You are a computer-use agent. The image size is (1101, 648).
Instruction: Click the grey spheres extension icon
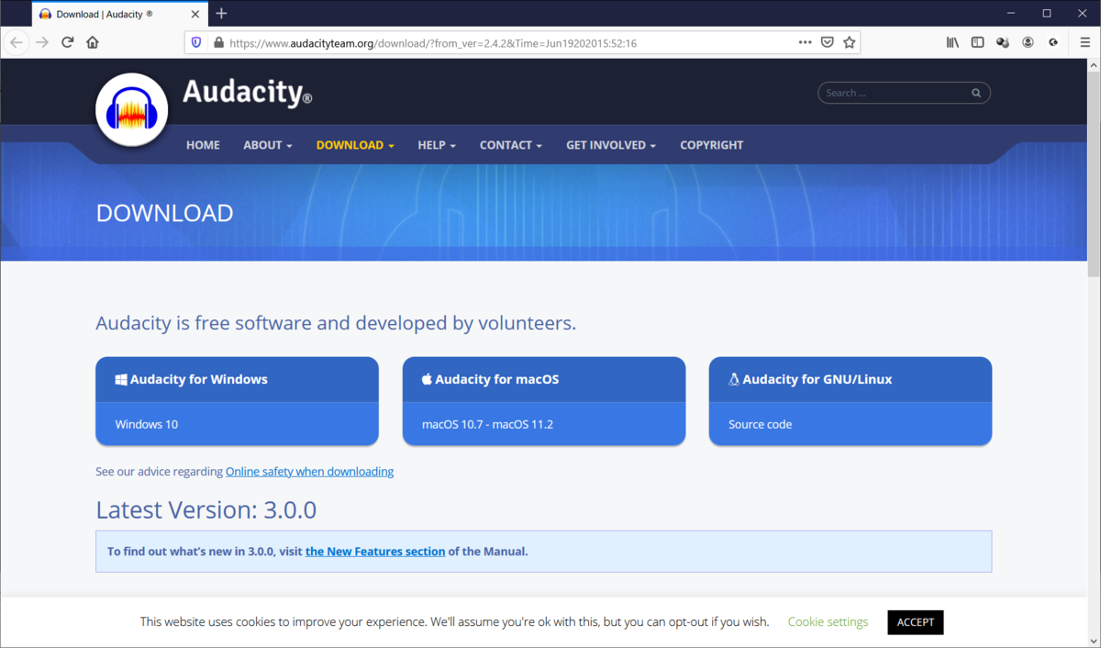tap(1003, 42)
